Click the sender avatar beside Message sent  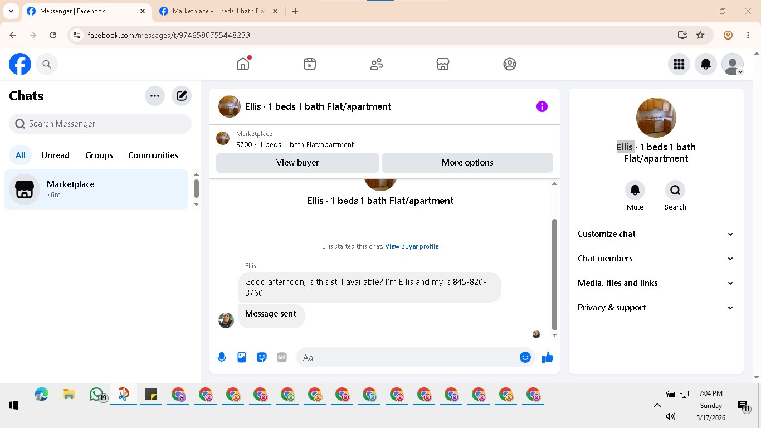point(226,320)
